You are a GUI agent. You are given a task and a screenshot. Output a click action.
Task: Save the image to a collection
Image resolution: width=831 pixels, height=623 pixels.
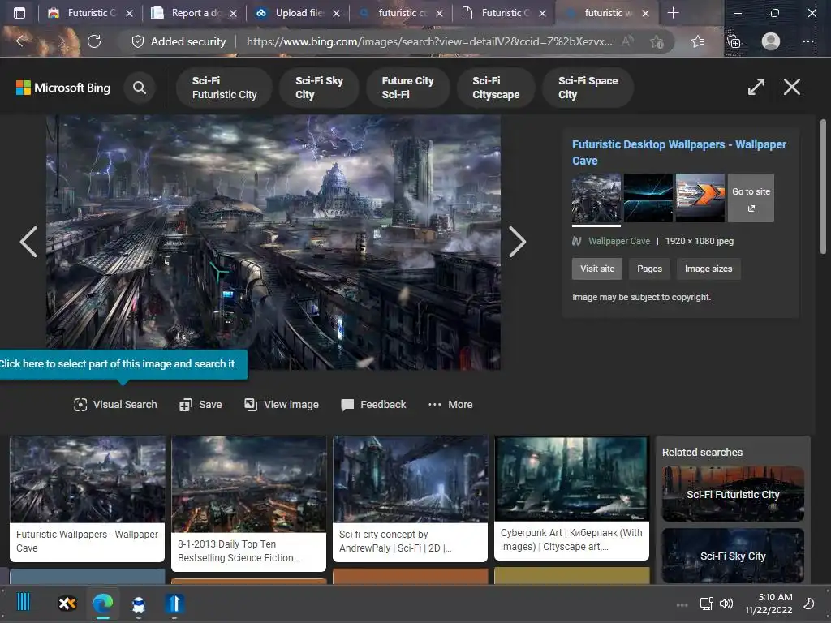click(200, 405)
